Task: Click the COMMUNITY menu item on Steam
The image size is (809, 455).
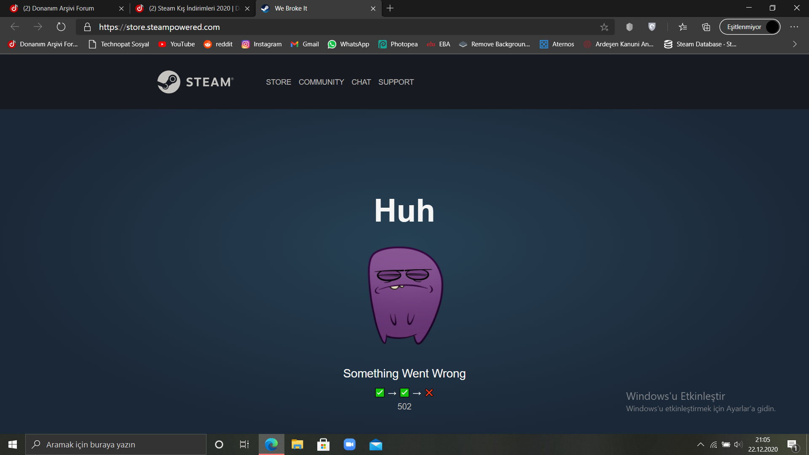Action: (x=321, y=82)
